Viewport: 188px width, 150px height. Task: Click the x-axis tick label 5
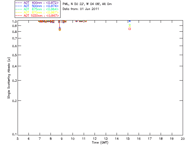18,139
